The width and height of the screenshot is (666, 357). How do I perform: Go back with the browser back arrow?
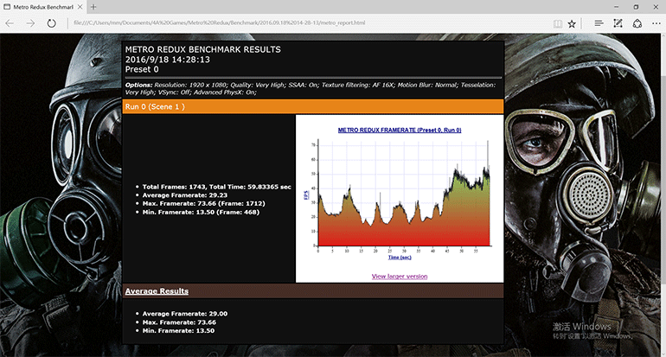[x=10, y=23]
